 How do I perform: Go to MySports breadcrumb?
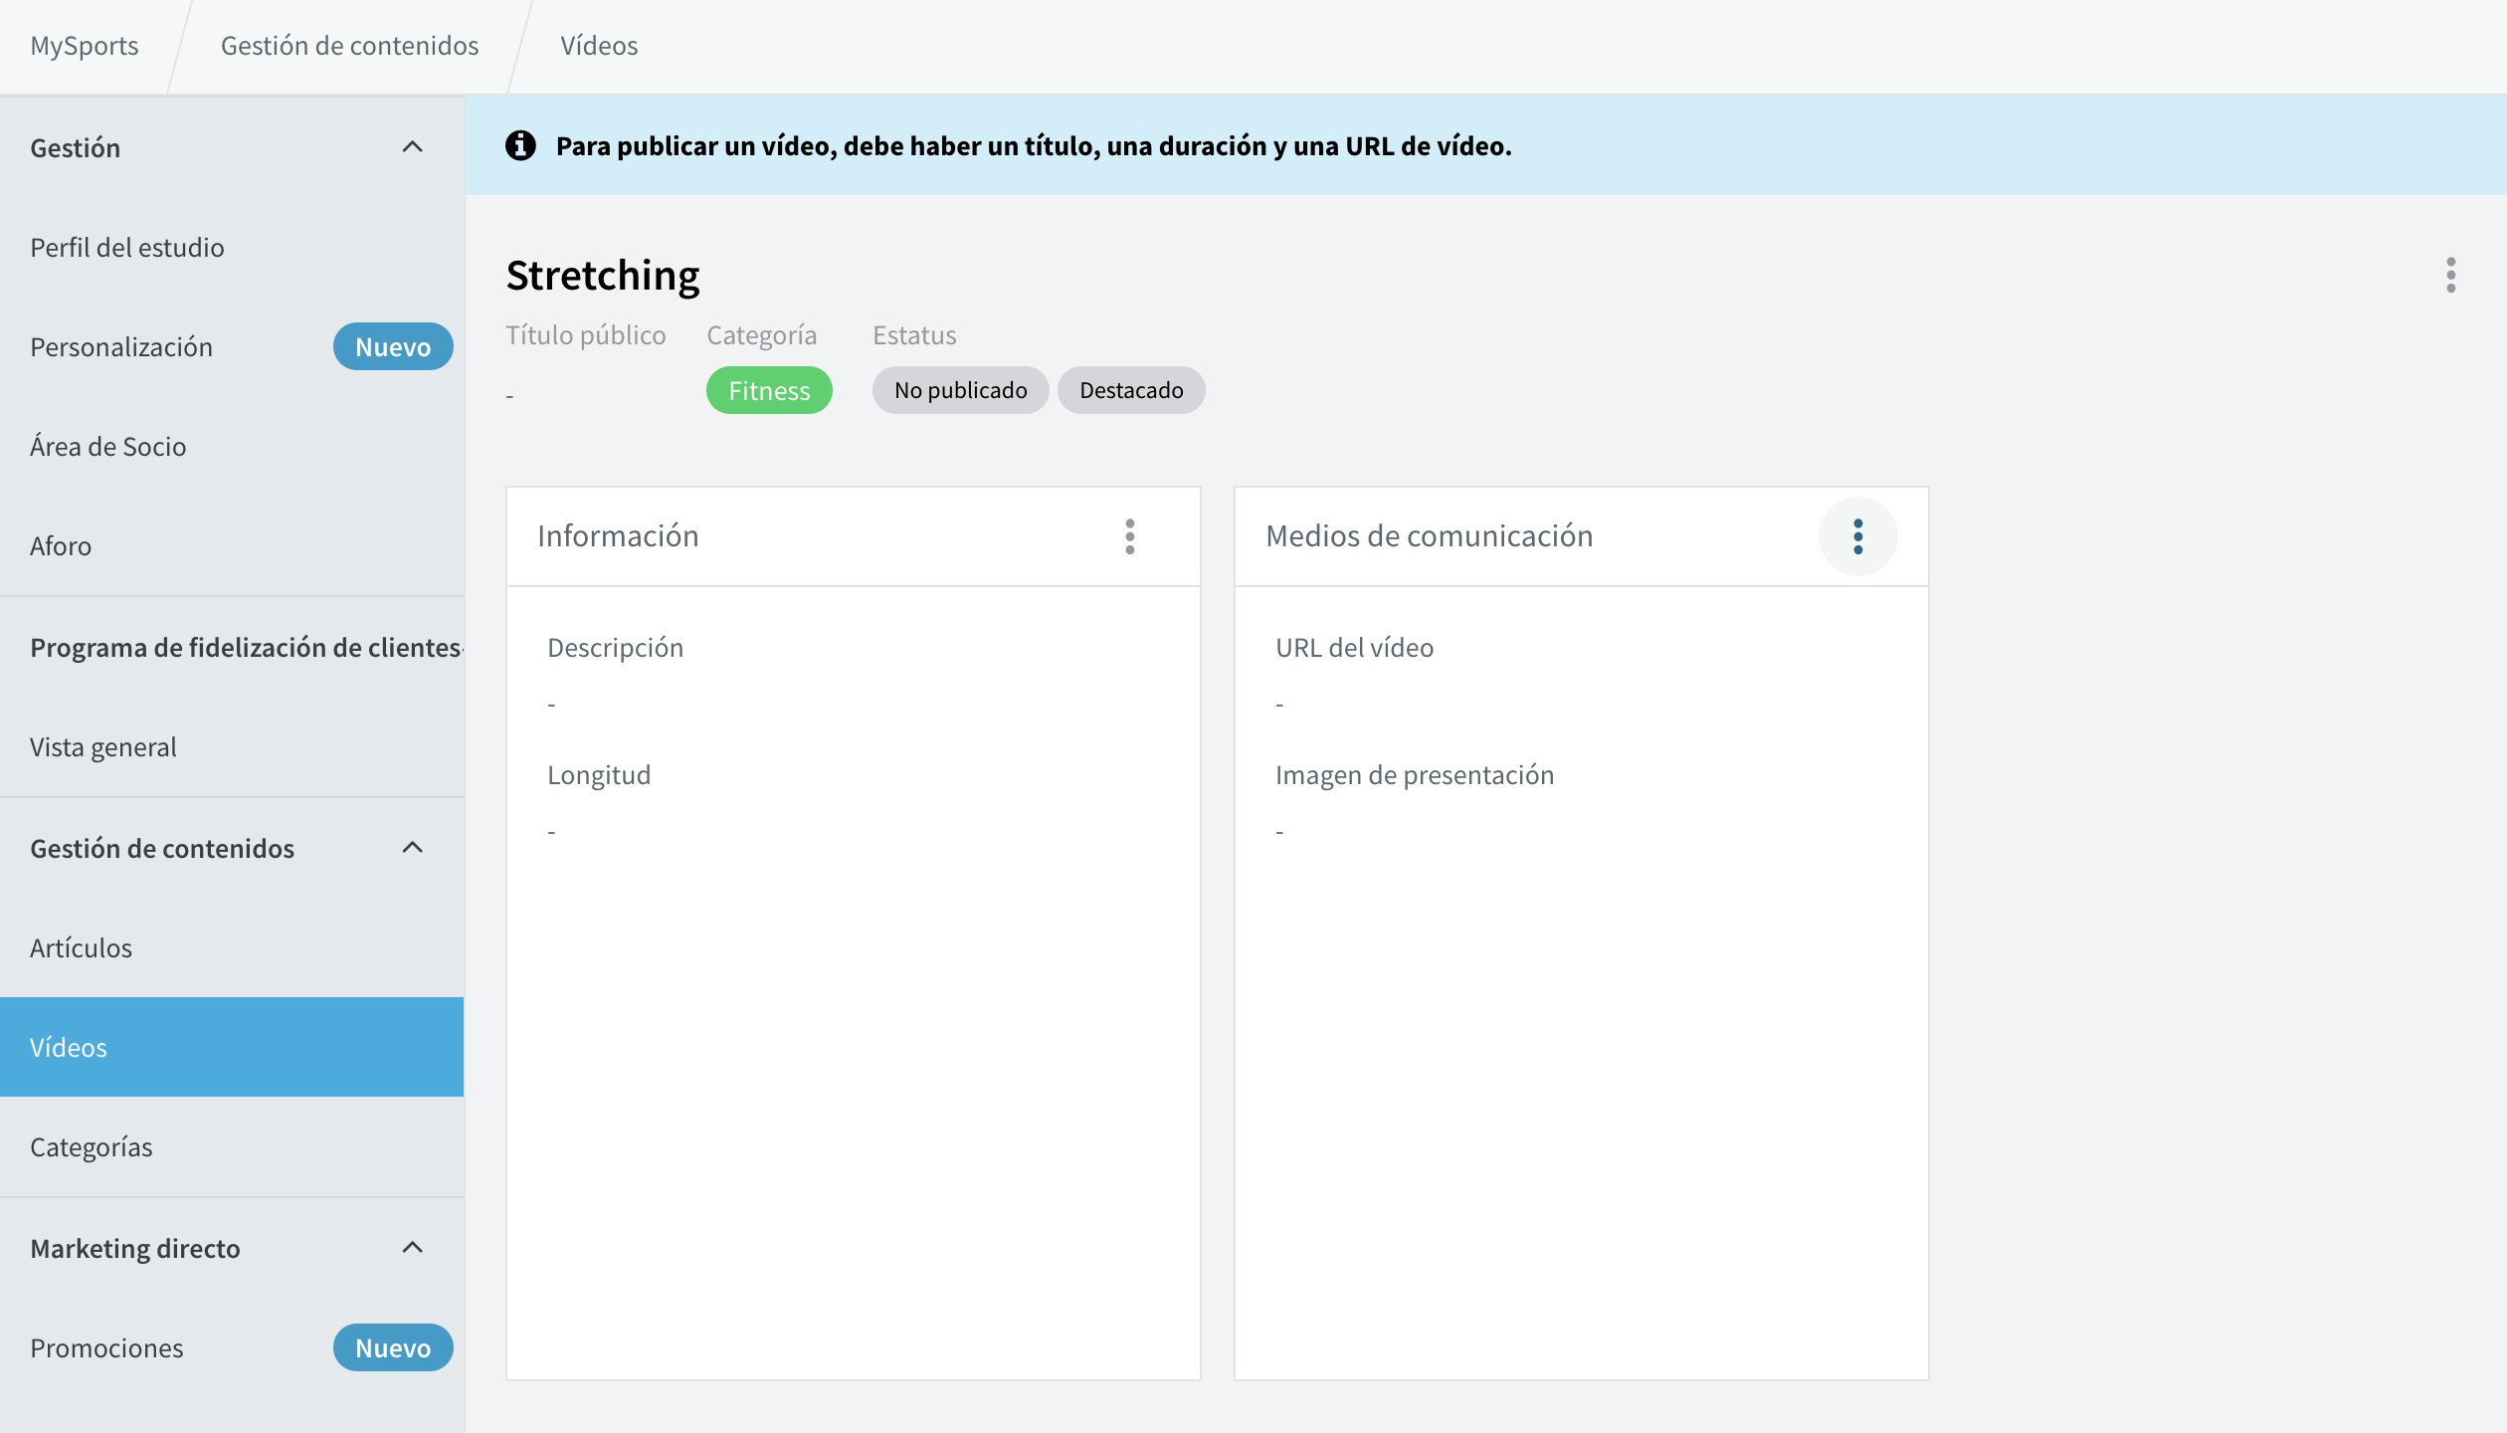(85, 46)
